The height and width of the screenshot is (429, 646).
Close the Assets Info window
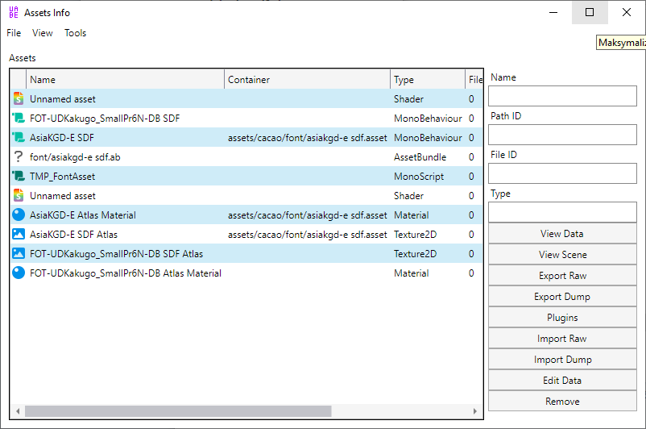pos(626,12)
